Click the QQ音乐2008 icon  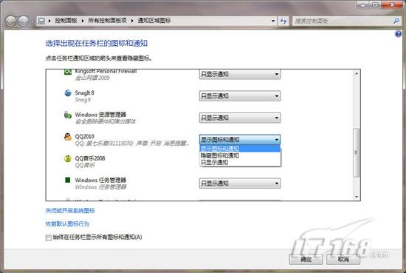point(68,158)
